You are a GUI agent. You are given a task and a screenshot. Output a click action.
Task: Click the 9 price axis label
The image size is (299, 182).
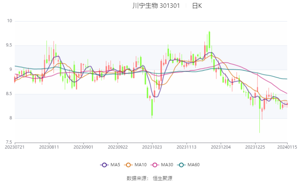(11, 69)
